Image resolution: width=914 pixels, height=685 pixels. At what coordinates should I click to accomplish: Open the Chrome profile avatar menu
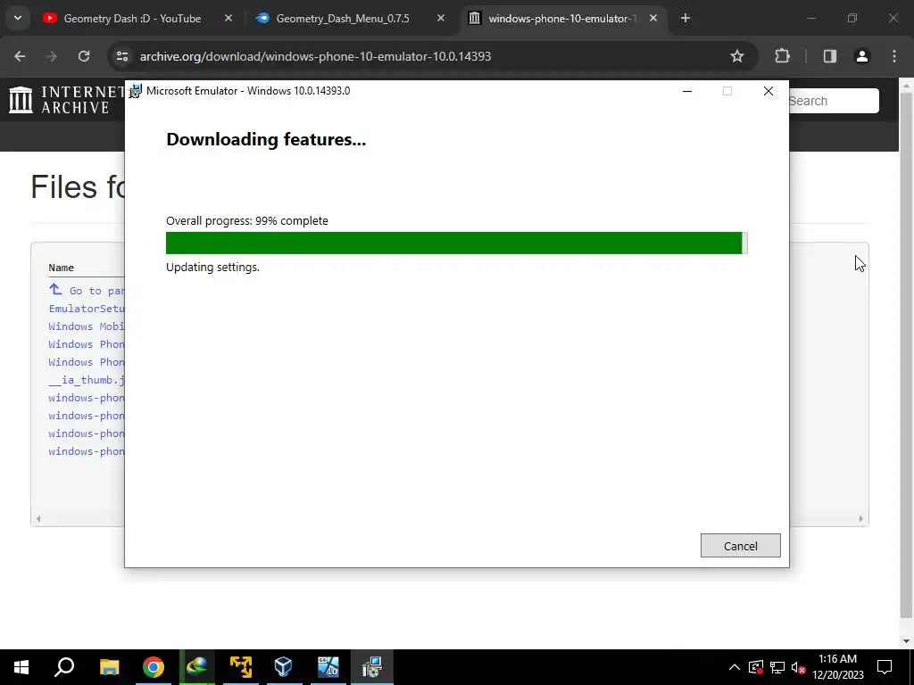pyautogui.click(x=862, y=56)
